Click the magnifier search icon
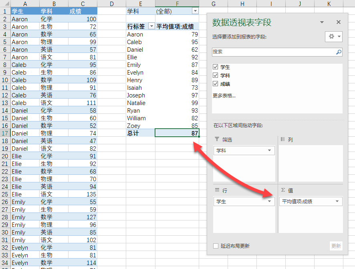Viewport: 355px width, 269px height. (339, 52)
